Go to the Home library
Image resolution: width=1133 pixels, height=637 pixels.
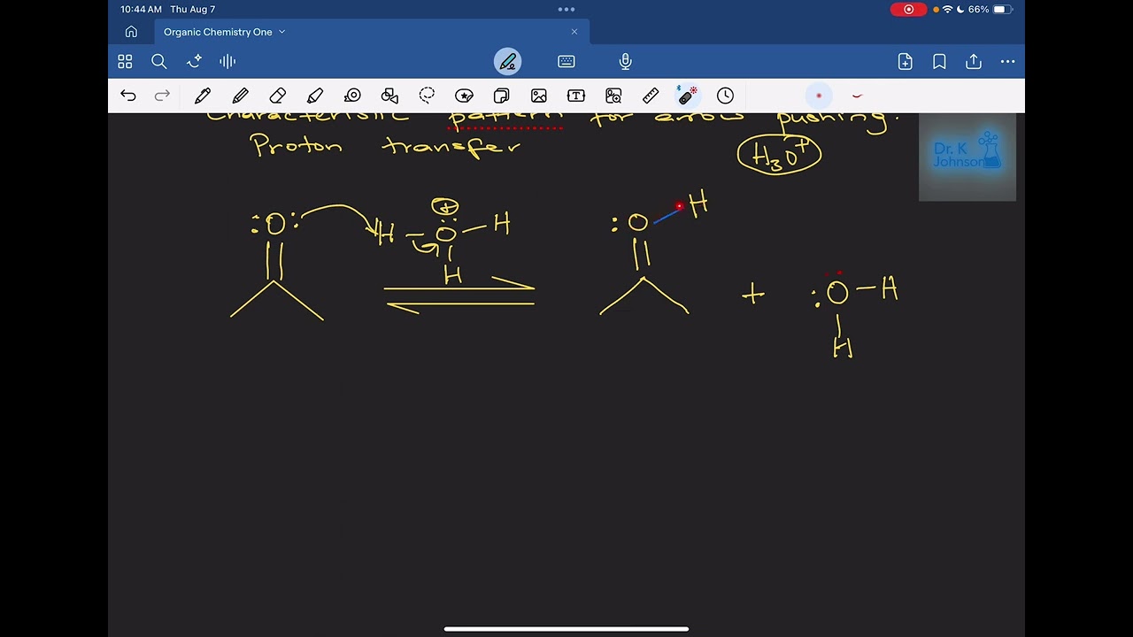click(x=131, y=32)
